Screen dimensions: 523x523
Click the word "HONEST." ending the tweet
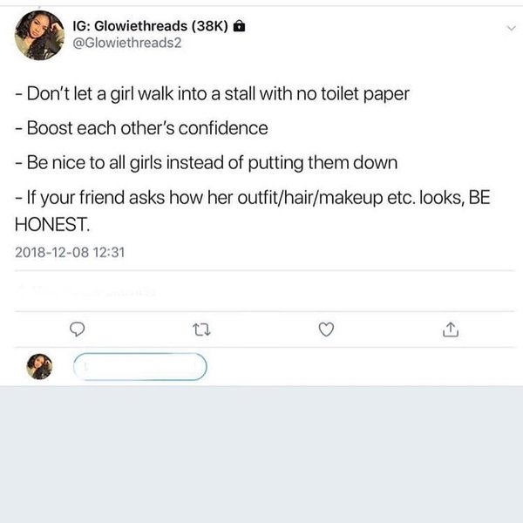[x=52, y=225]
